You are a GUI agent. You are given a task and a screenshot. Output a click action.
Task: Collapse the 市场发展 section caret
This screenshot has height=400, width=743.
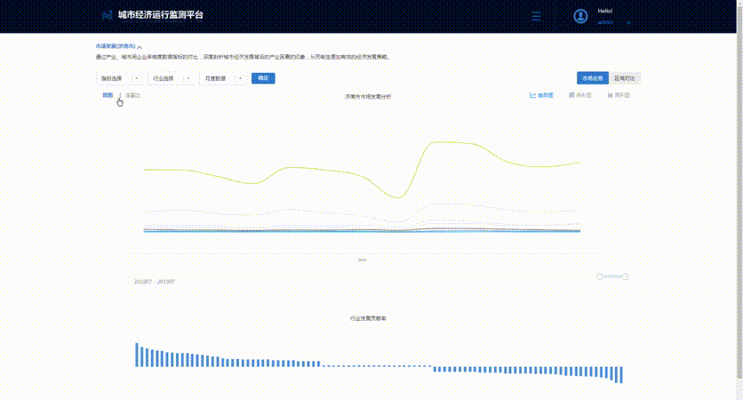(140, 47)
